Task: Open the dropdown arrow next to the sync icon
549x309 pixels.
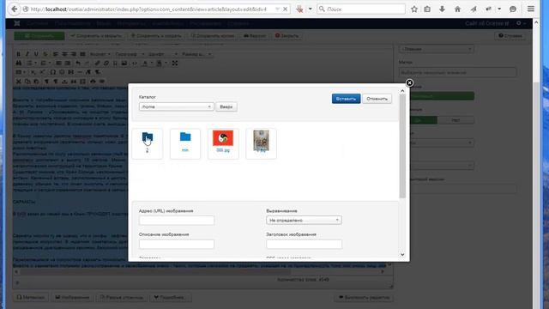Action: click(499, 9)
